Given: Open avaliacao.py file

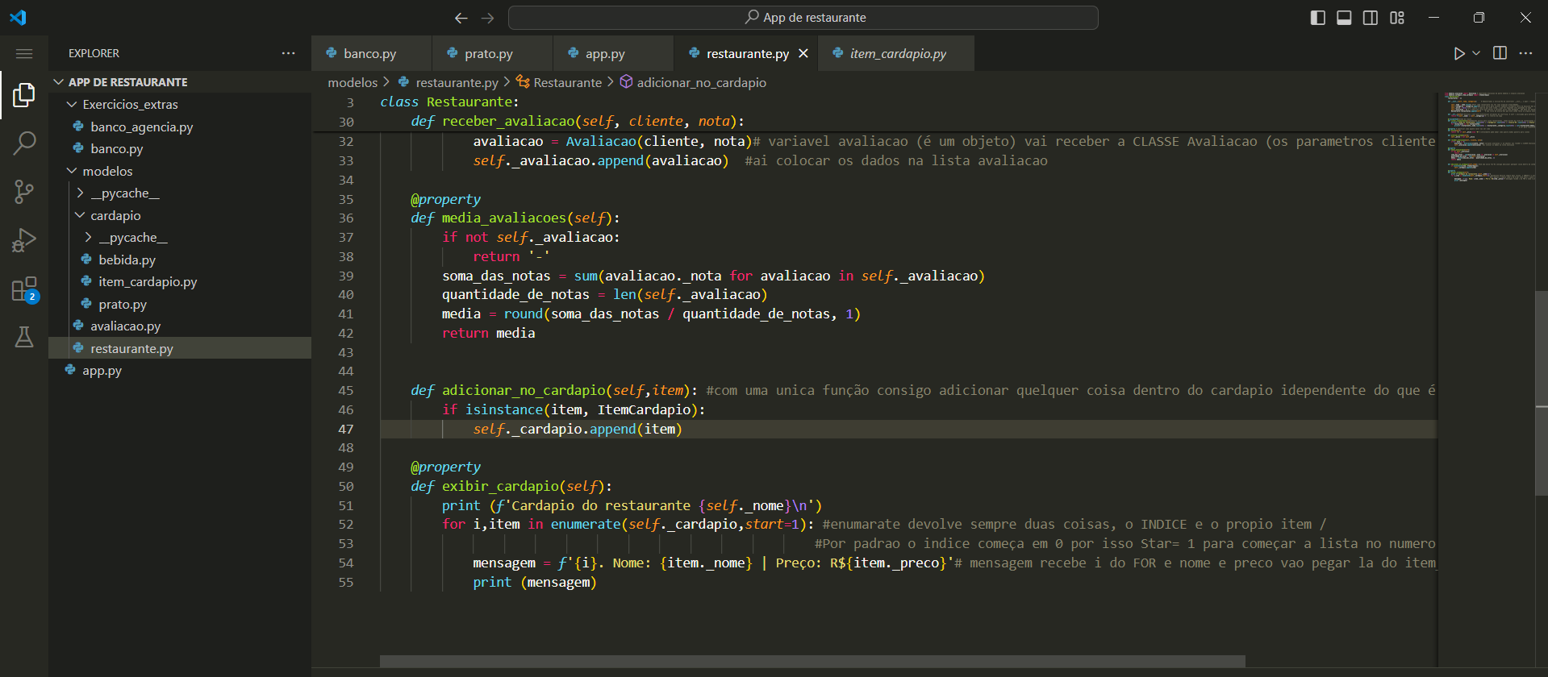Looking at the screenshot, I should coord(179,326).
